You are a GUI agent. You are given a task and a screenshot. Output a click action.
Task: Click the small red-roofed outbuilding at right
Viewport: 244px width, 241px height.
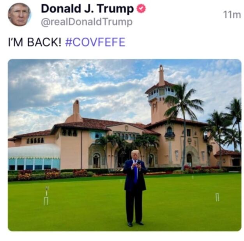tap(228, 157)
